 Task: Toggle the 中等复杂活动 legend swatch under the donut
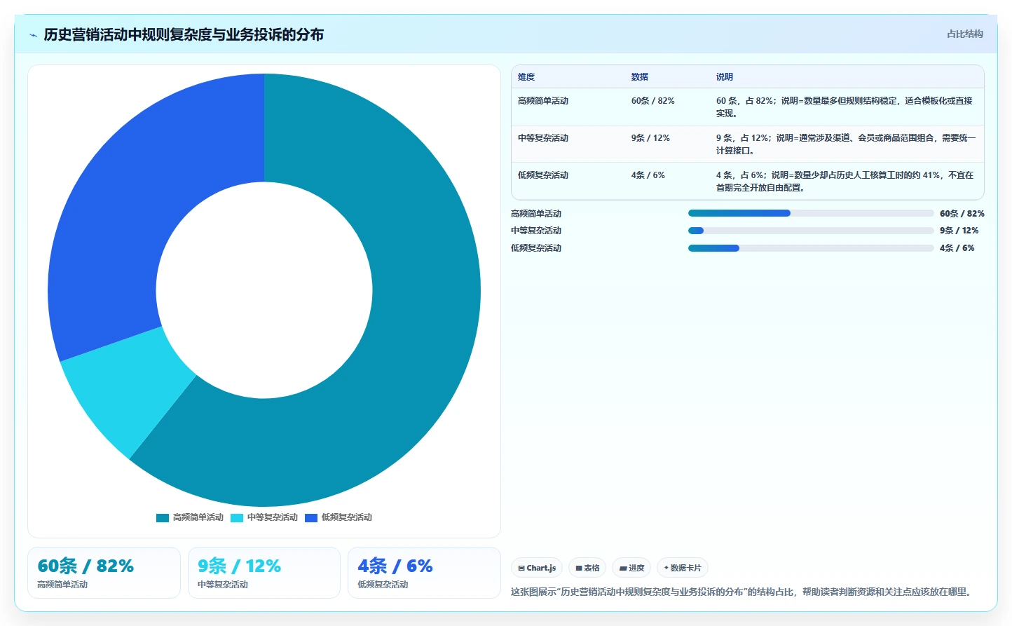pos(237,518)
